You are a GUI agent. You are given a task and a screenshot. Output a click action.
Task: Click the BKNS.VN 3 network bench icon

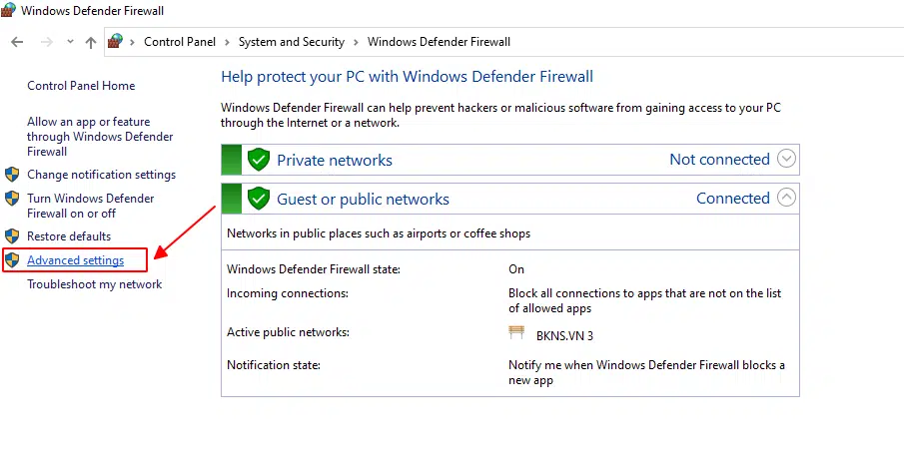516,334
